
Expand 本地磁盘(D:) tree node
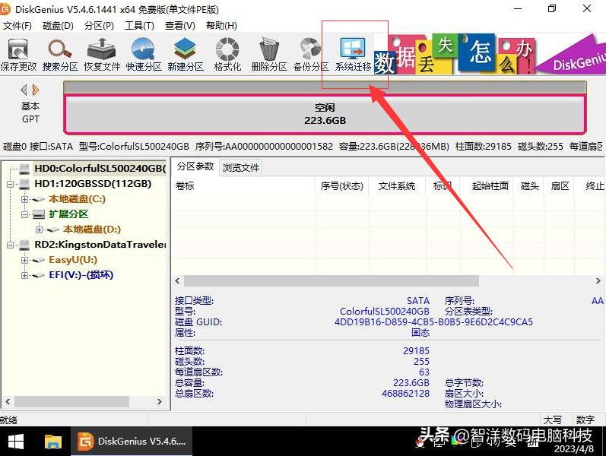(39, 230)
